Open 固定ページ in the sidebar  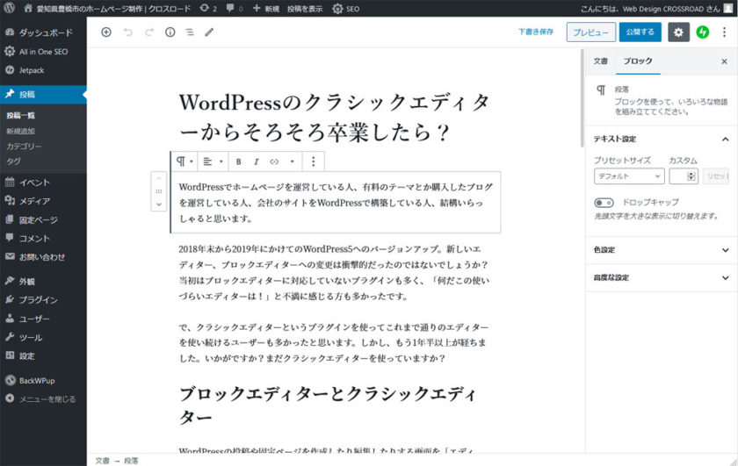click(x=43, y=219)
